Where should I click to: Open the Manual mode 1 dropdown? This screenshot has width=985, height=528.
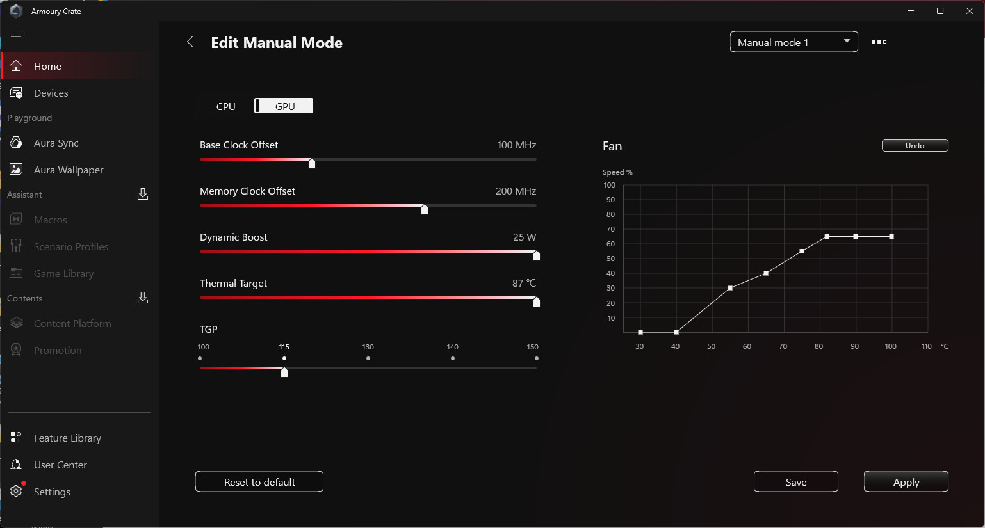click(x=794, y=42)
